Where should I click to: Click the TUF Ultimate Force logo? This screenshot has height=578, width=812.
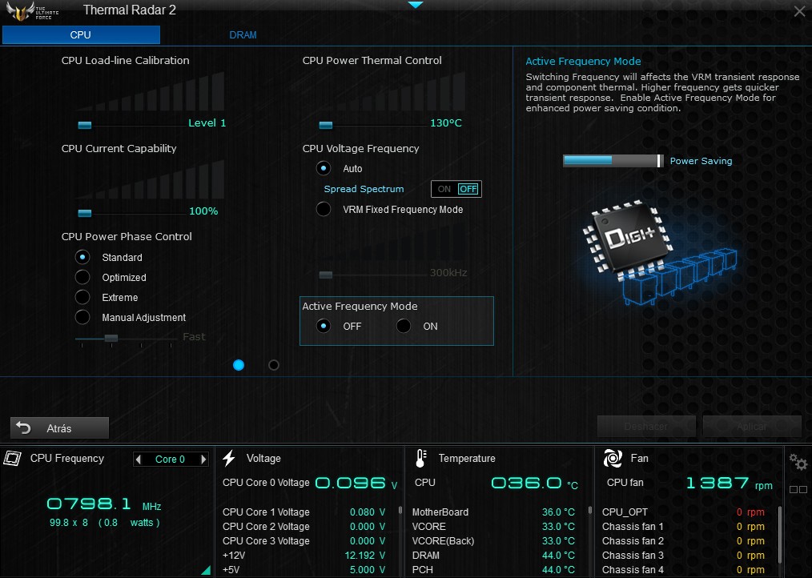pos(33,10)
